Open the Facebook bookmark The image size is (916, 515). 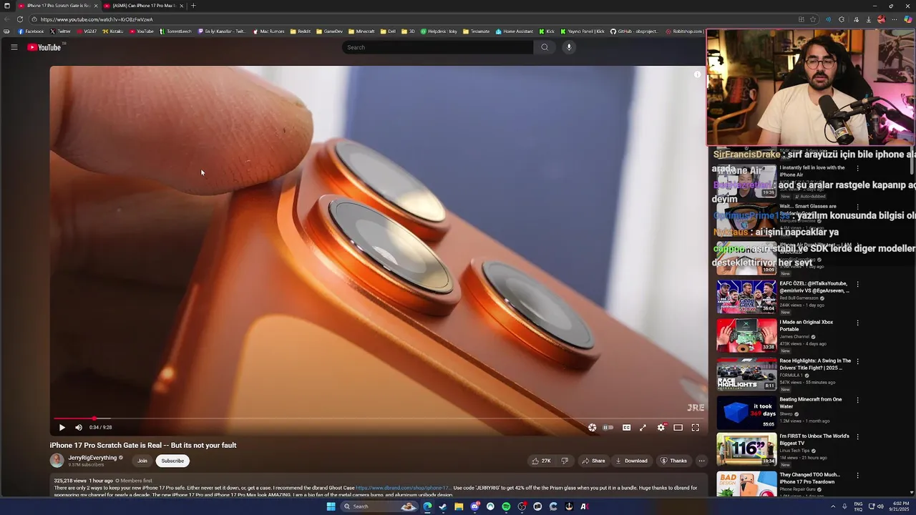[31, 31]
